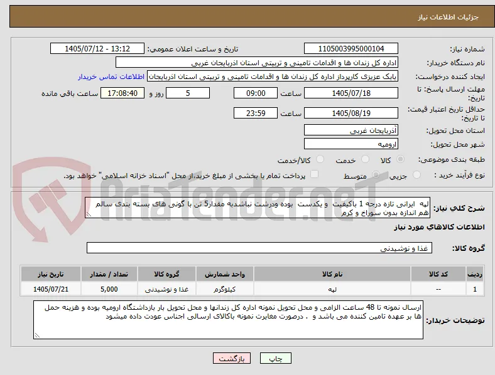
Task: Click the اطلاعات کالاهای مورد نیاز heading
Action: pos(439,227)
